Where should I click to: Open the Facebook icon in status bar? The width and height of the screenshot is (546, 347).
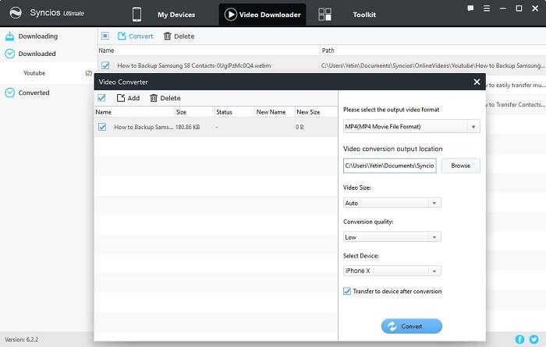520,339
